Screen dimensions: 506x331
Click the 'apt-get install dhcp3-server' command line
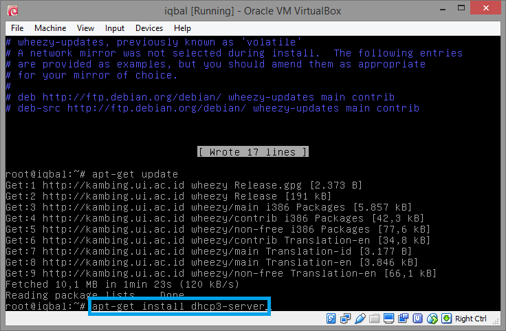[179, 306]
